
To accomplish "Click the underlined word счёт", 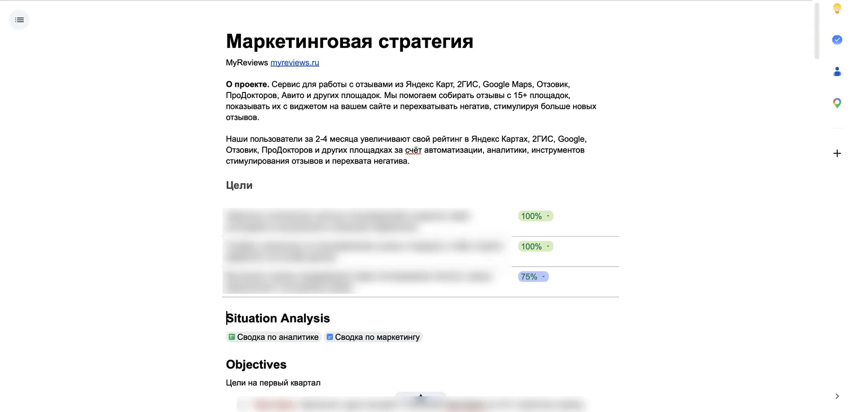I will point(414,150).
